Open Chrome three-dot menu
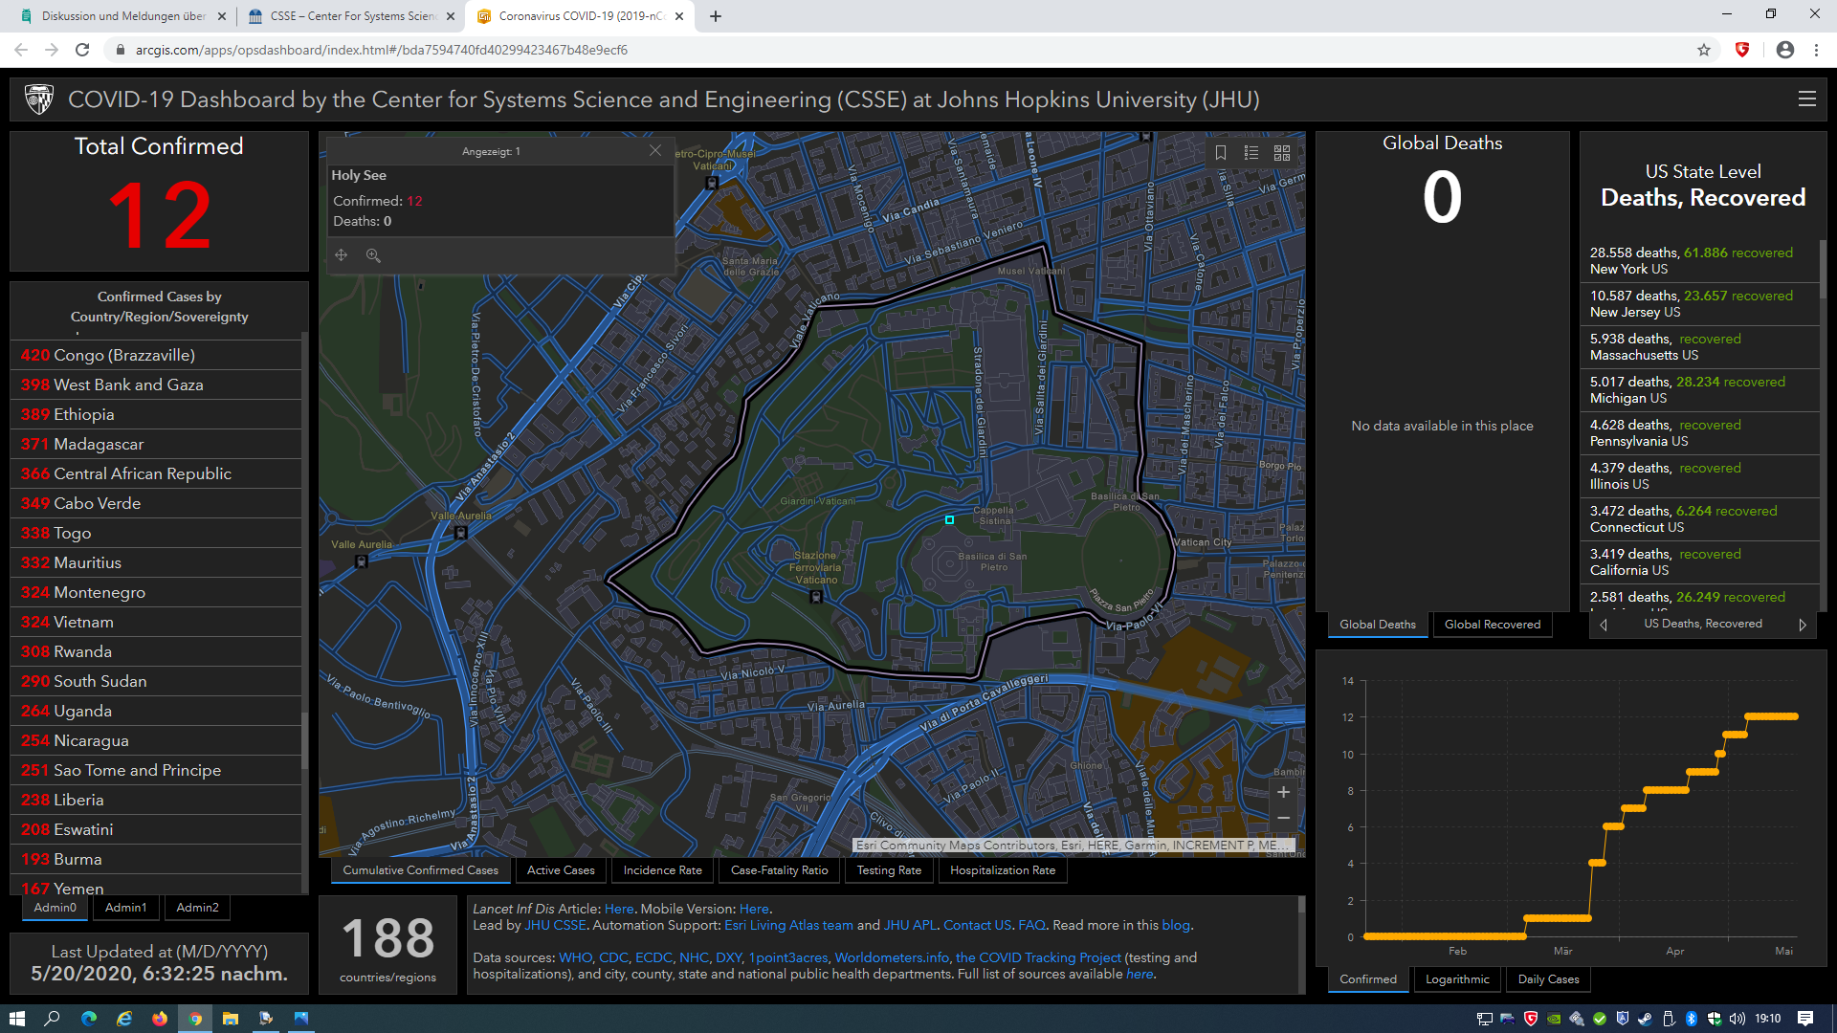This screenshot has height=1033, width=1837. click(x=1816, y=50)
